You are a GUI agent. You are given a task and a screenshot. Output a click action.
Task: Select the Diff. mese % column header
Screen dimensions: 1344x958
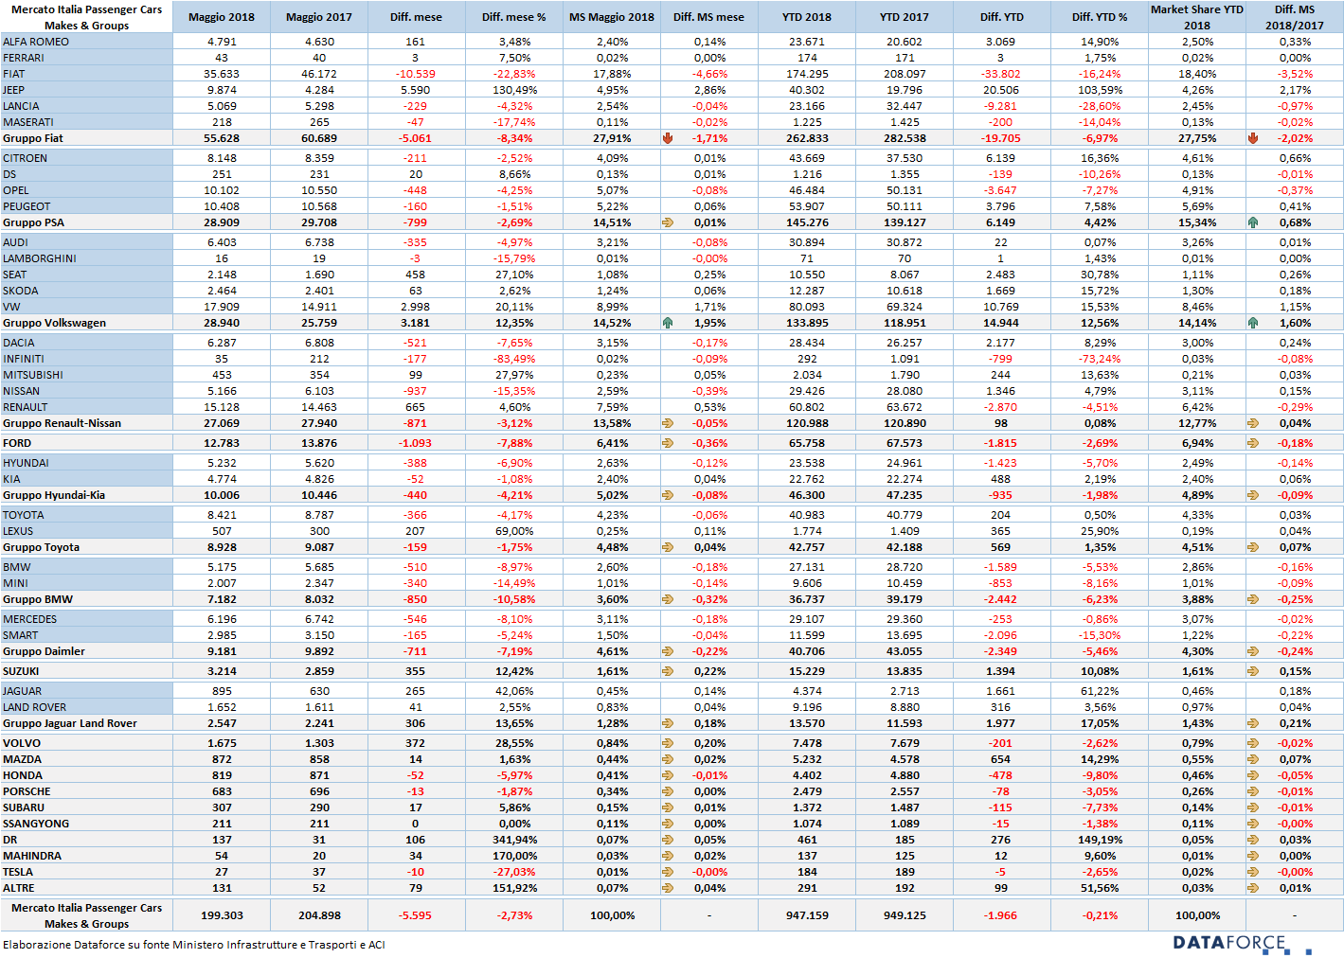[514, 17]
